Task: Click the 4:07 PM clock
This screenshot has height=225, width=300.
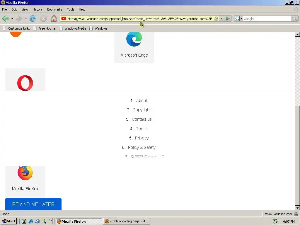Action: tap(289, 221)
